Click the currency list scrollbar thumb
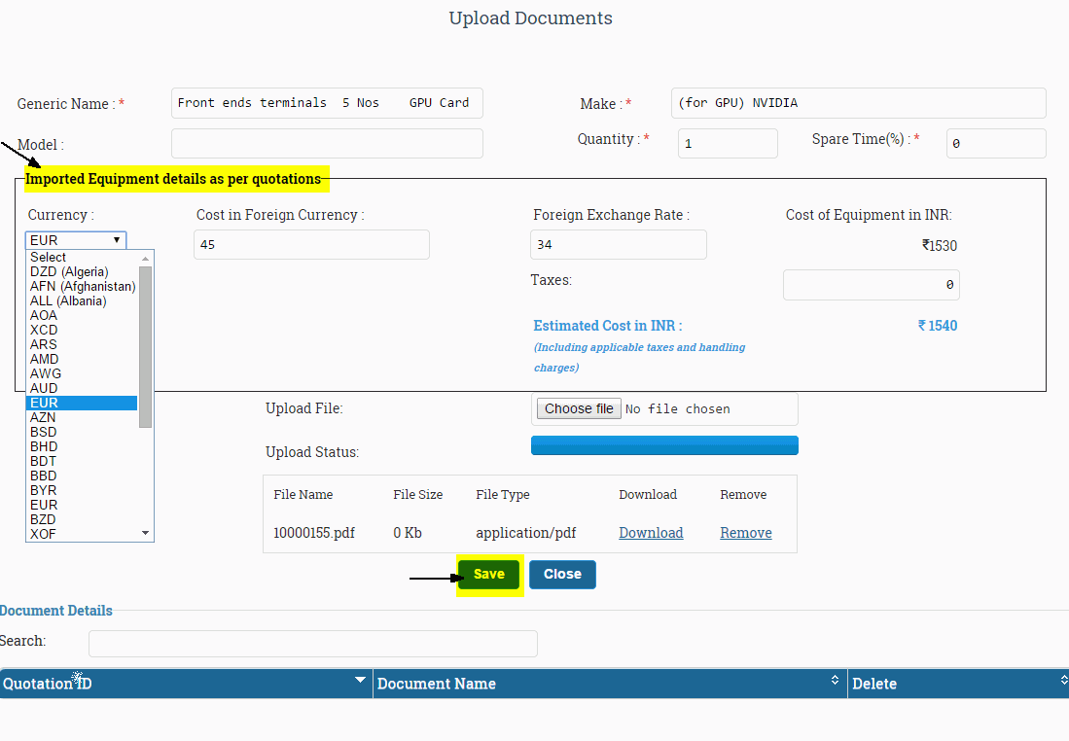 pyautogui.click(x=146, y=345)
